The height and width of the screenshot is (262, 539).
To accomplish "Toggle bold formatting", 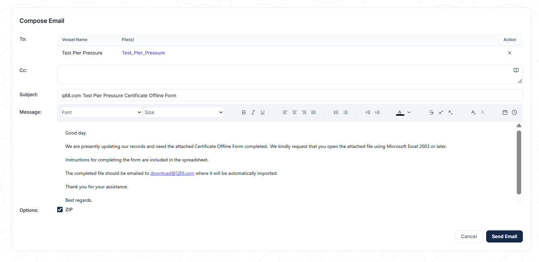I will [244, 112].
